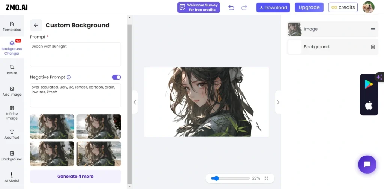384x189 pixels.
Task: Click the Download button
Action: (x=273, y=7)
